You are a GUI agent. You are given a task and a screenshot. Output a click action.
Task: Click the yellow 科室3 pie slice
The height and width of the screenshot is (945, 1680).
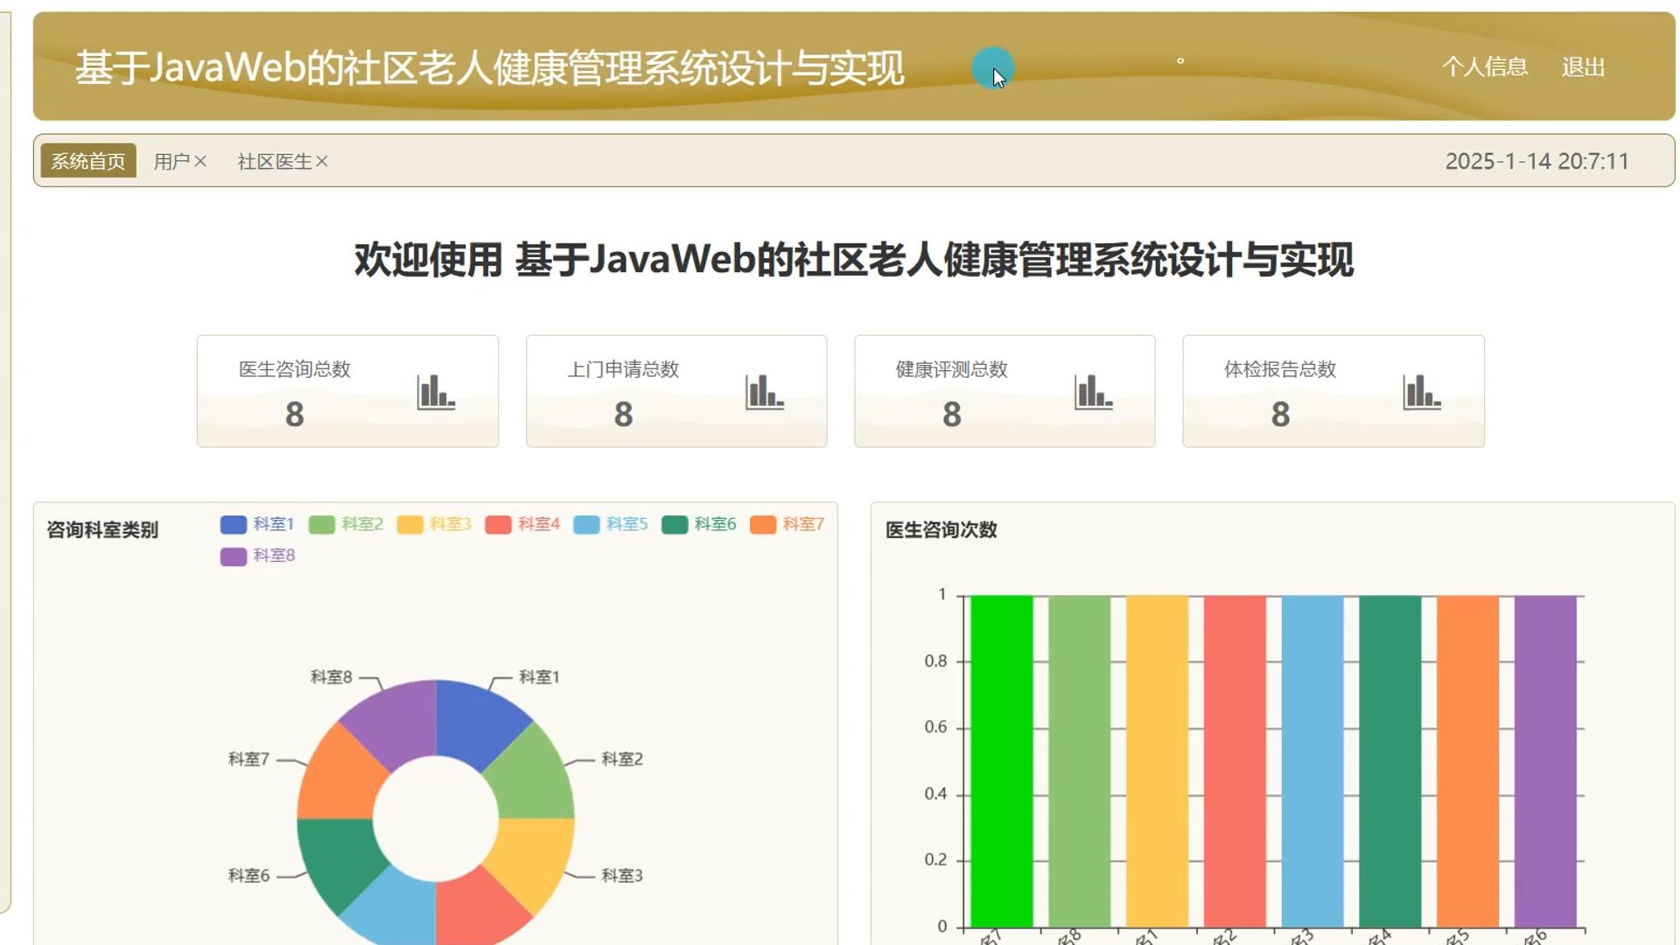tap(530, 858)
